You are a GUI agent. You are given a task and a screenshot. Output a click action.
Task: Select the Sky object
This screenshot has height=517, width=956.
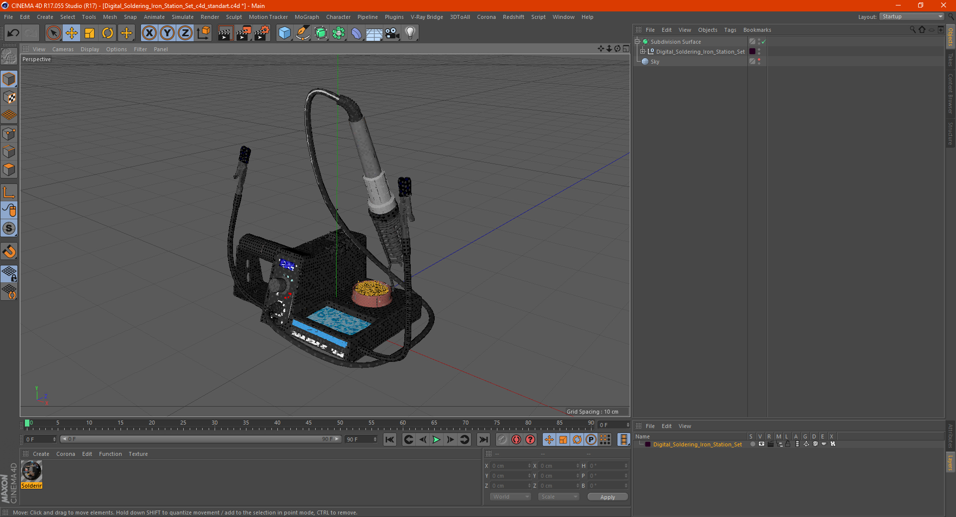655,62
